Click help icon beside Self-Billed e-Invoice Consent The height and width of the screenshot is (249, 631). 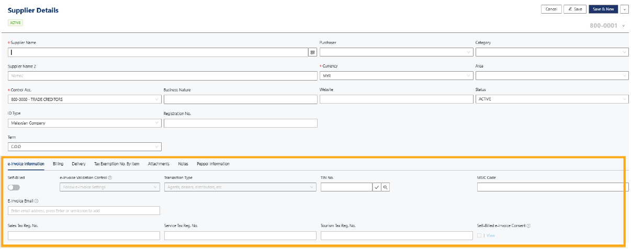tap(529, 226)
